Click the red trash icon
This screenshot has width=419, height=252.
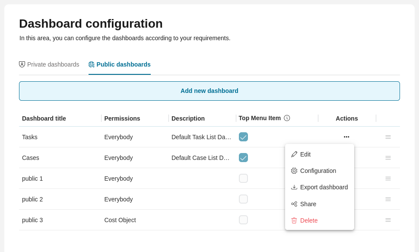294,220
